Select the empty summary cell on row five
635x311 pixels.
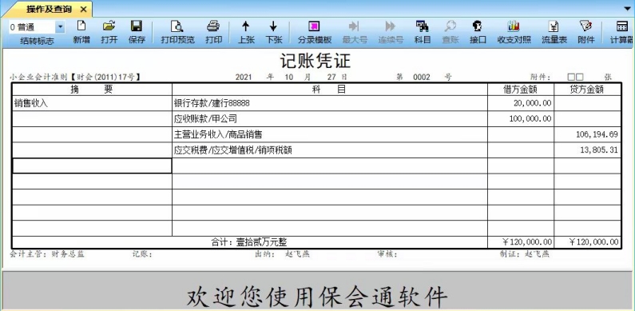coord(92,165)
